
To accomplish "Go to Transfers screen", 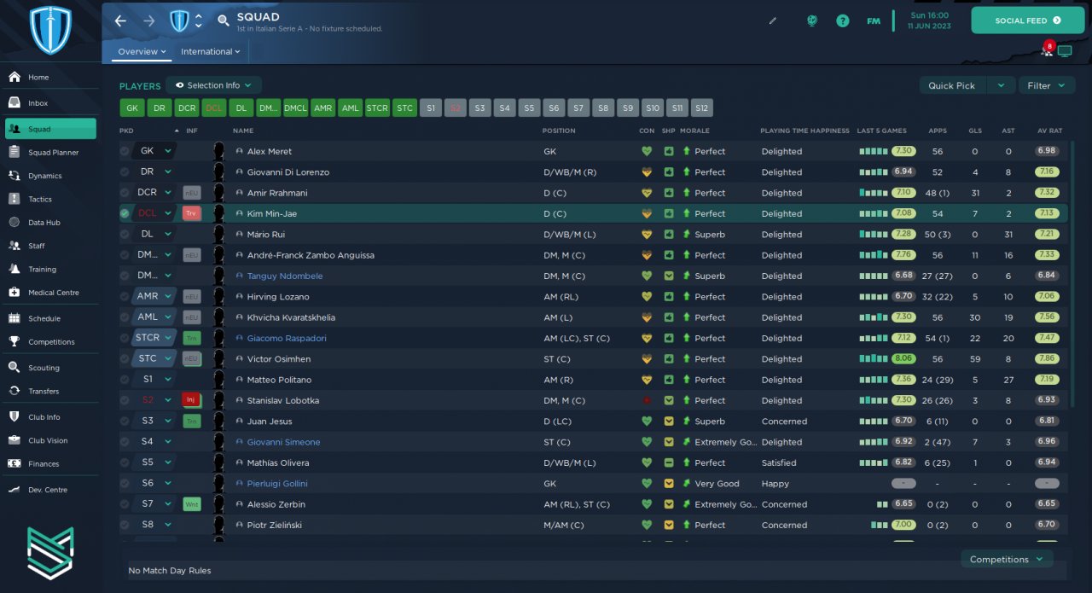I will (x=49, y=391).
